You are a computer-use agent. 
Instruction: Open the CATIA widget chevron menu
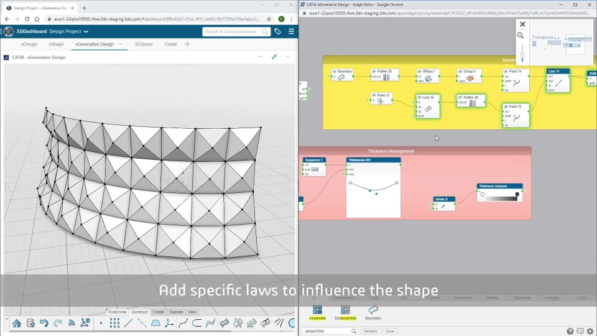(x=288, y=57)
